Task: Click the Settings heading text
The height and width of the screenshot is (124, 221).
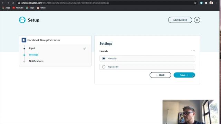Action: click(106, 43)
